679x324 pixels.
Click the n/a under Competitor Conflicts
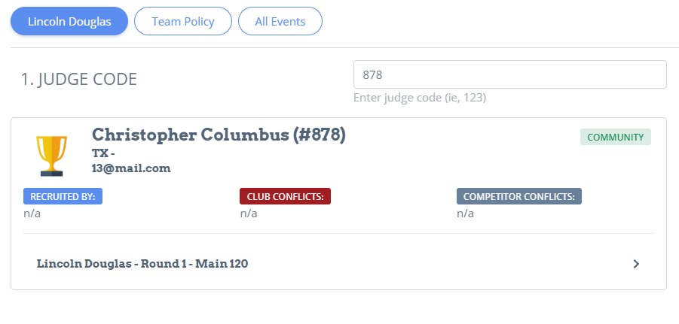(x=466, y=213)
